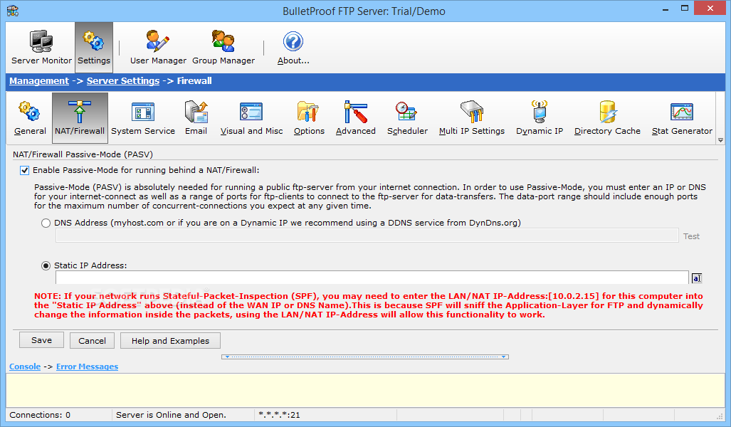Viewport: 731px width, 427px height.
Task: Open the Server Monitor view
Action: point(41,47)
